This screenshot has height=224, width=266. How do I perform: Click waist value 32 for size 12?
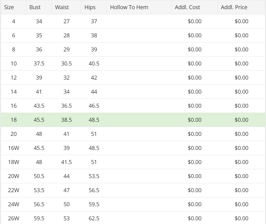[67, 77]
